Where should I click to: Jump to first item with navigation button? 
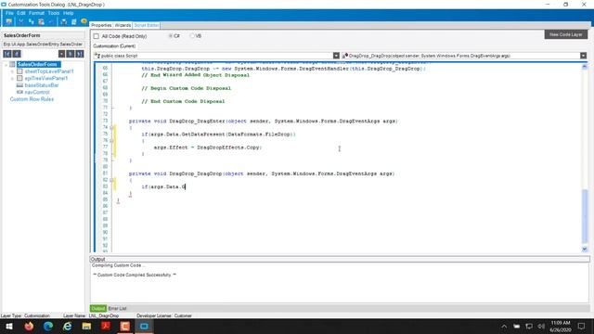(x=7, y=54)
